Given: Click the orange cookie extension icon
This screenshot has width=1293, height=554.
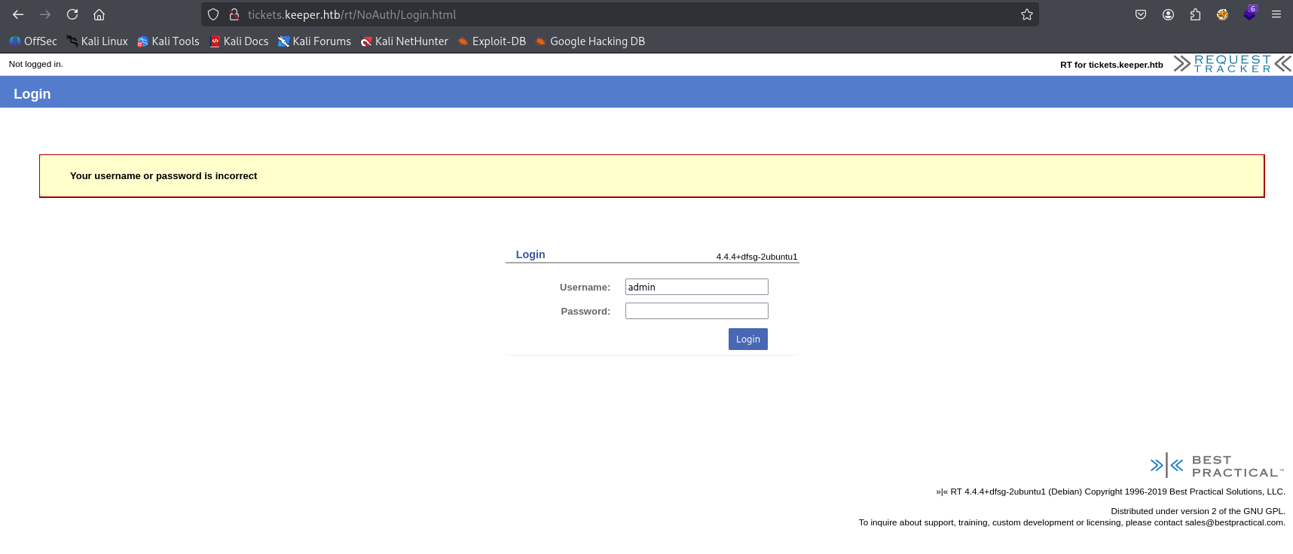Looking at the screenshot, I should pos(1222,14).
